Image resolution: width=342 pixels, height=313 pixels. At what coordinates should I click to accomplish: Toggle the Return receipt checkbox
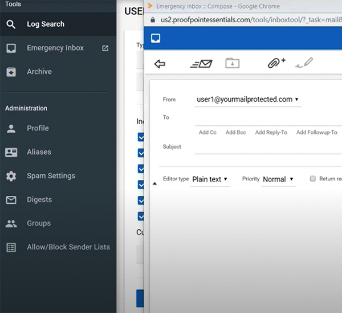coord(313,179)
